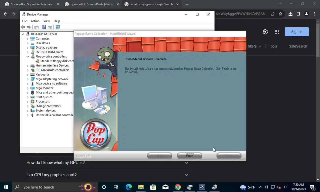320x192 pixels.
Task: Expand the DVD/CD-ROM drives category
Action: tap(28, 52)
